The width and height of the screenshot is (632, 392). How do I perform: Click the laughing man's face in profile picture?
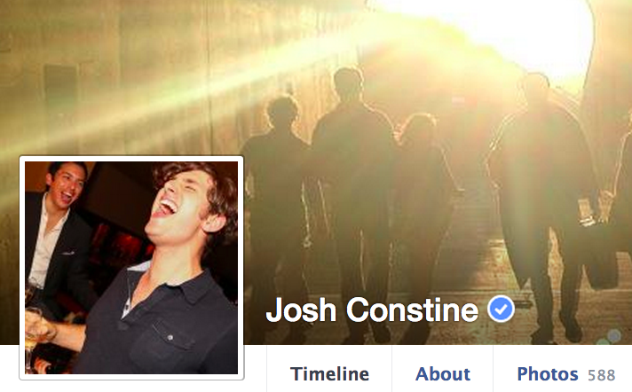(x=181, y=201)
